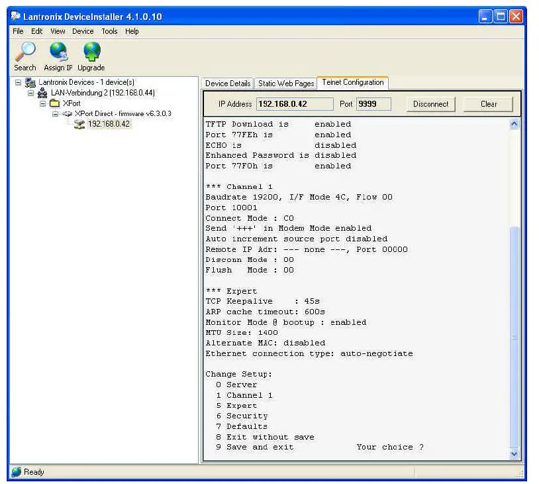Collapse the LAN-Verbindung 2 tree node
This screenshot has width=539, height=484.
point(30,93)
